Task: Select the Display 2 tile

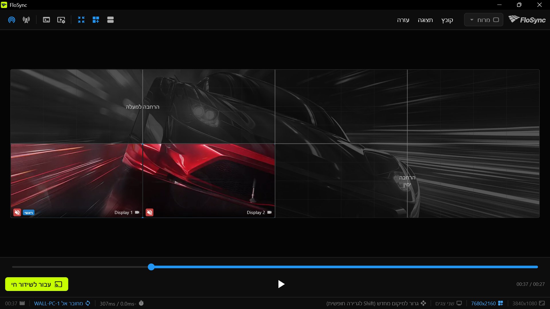Action: click(x=209, y=181)
